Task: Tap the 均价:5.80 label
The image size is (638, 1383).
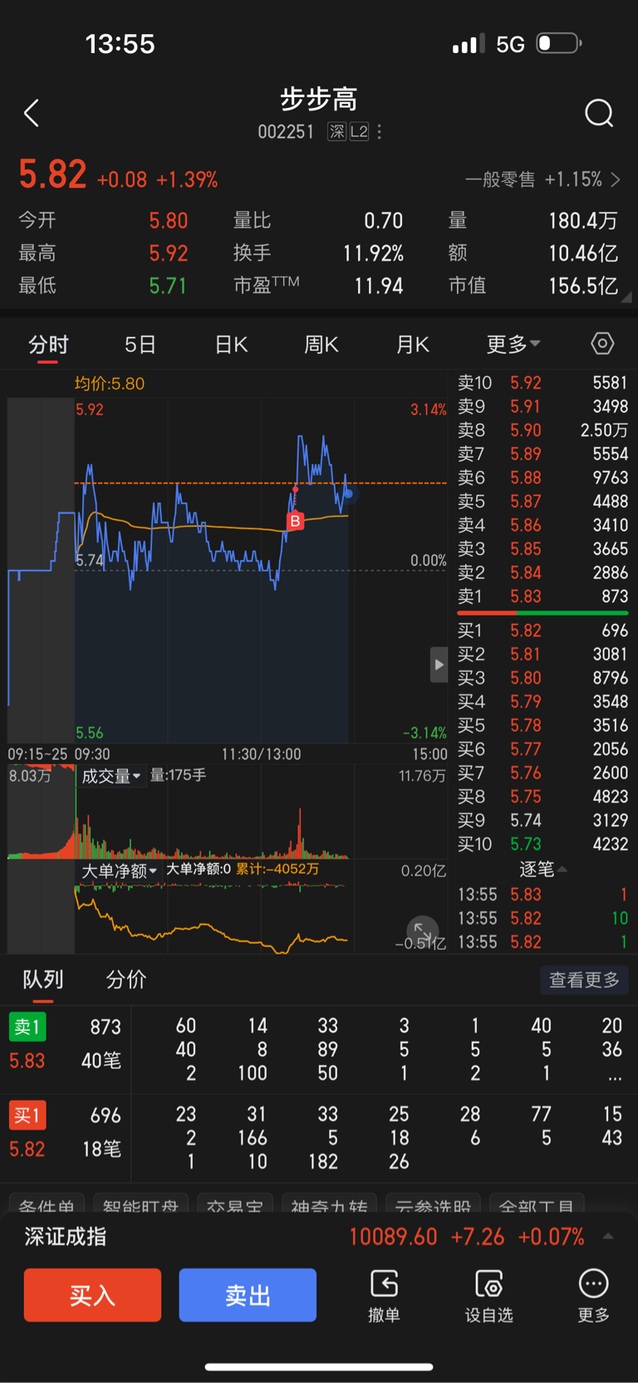Action: coord(110,384)
